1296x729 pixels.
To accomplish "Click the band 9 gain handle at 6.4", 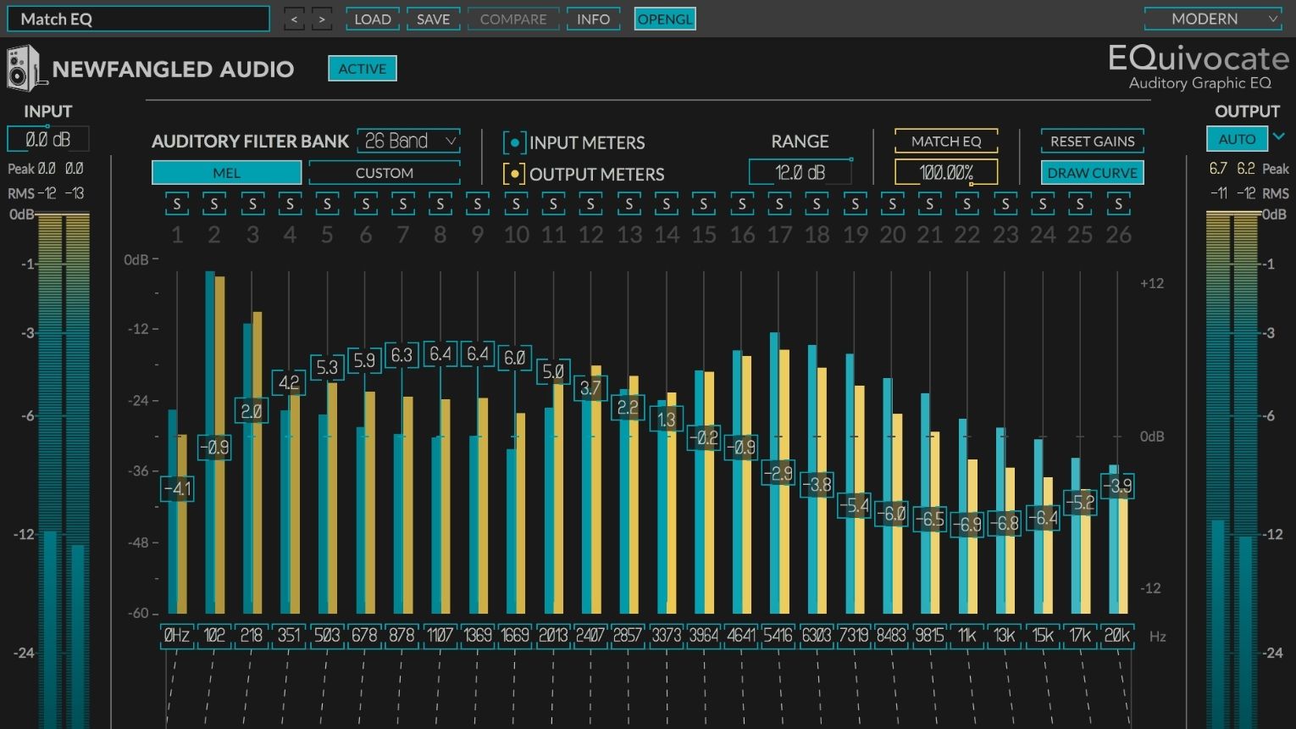I will (x=478, y=353).
